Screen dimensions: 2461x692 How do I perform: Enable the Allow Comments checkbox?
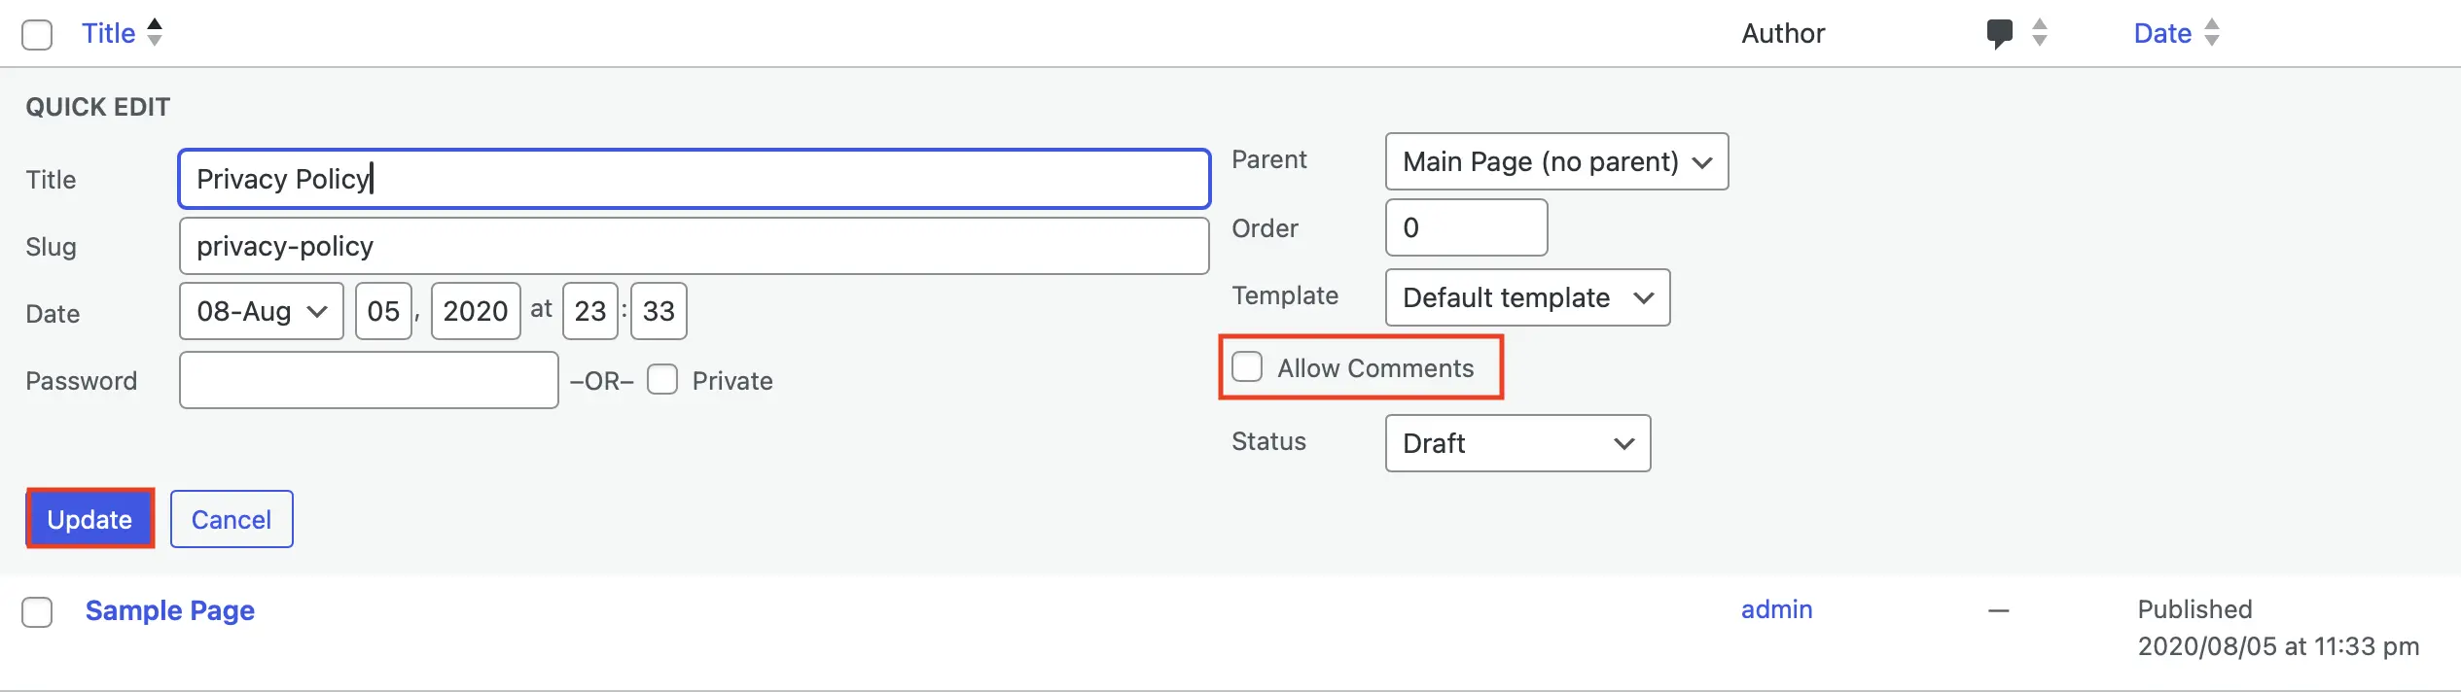pyautogui.click(x=1246, y=366)
